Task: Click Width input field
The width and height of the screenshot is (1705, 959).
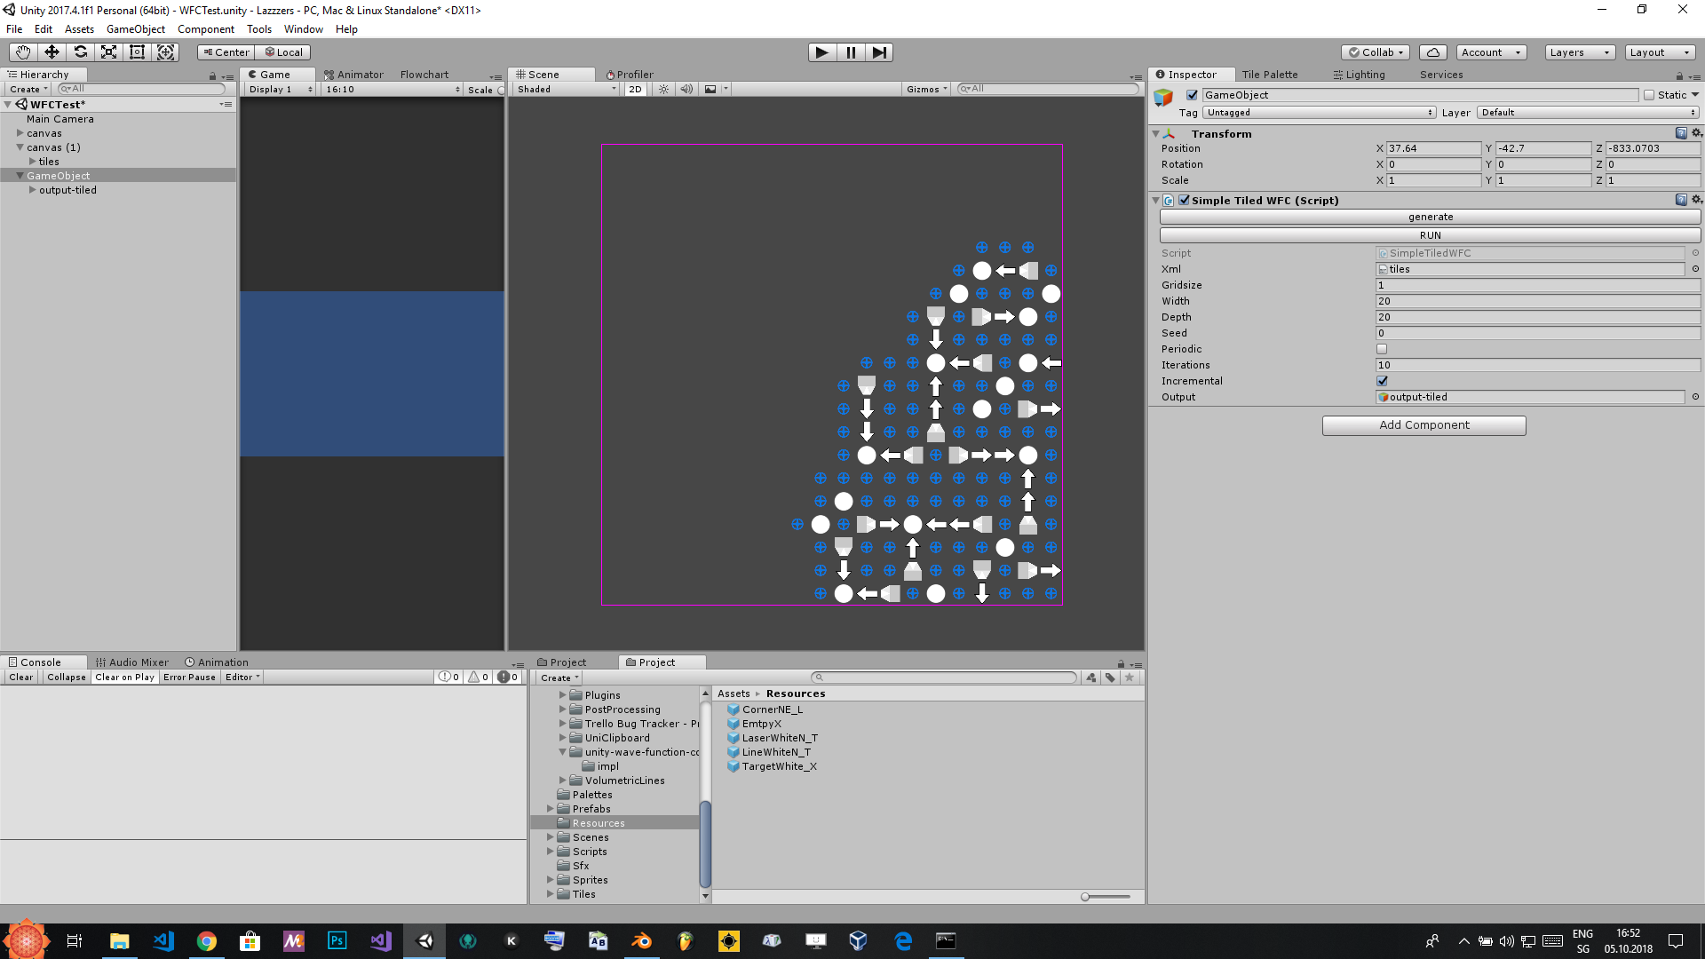Action: 1538,301
